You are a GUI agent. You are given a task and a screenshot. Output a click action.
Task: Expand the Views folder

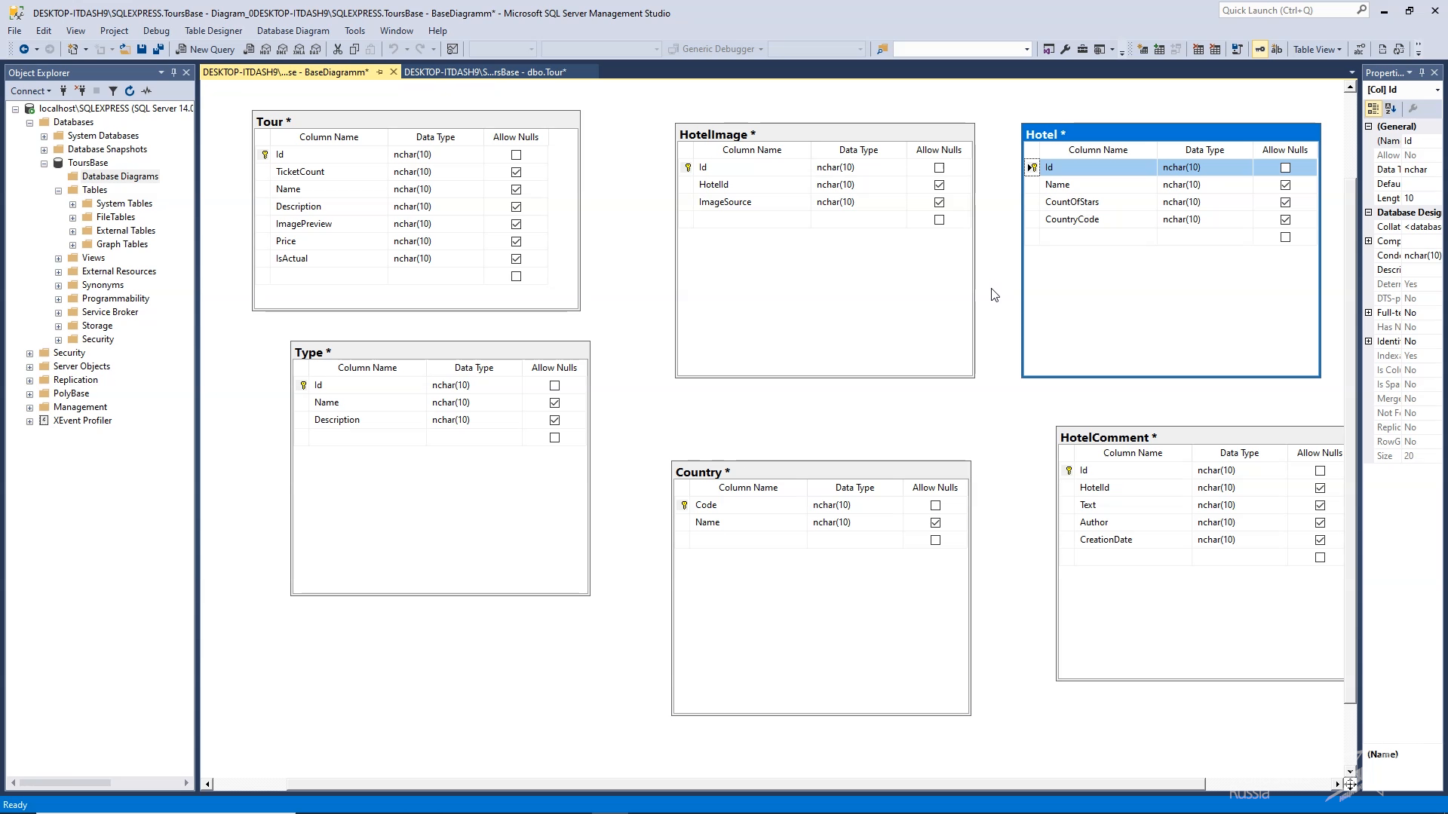58,258
